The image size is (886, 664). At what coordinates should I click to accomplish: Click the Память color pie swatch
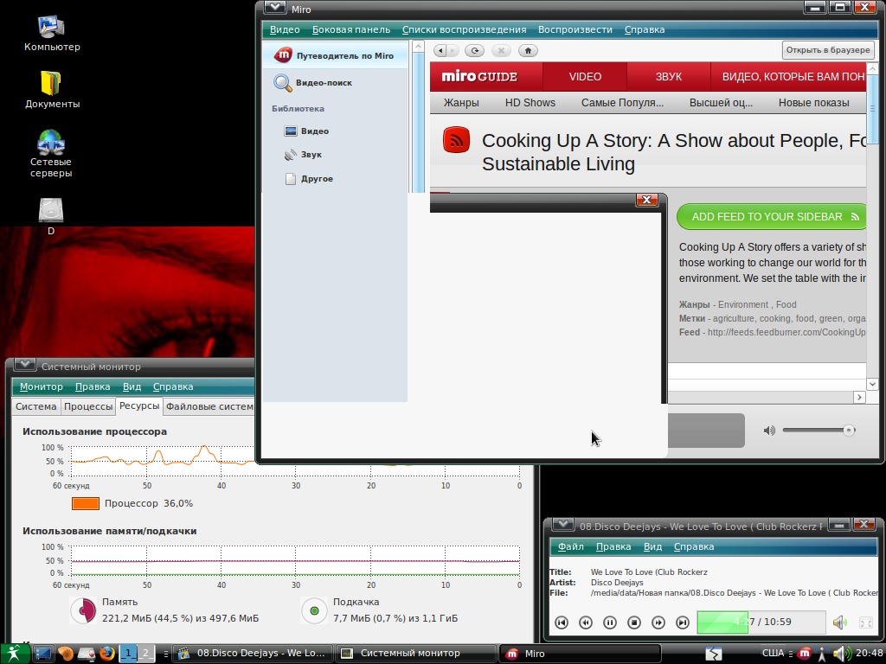tap(84, 610)
